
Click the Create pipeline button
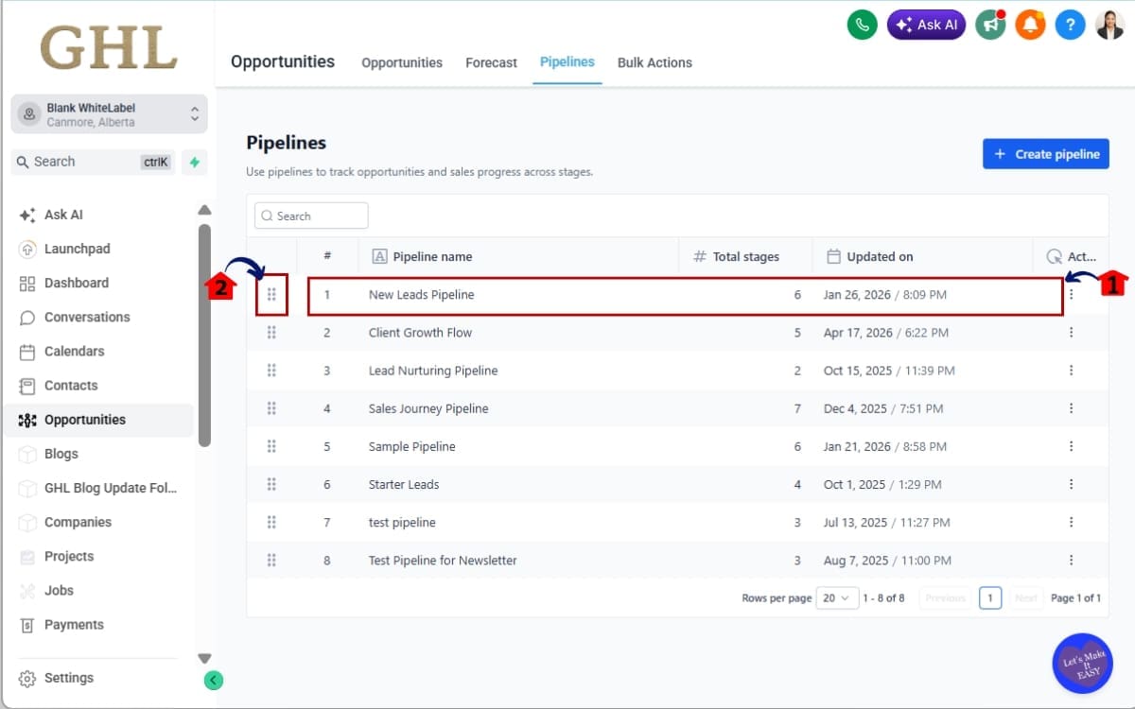(x=1045, y=154)
